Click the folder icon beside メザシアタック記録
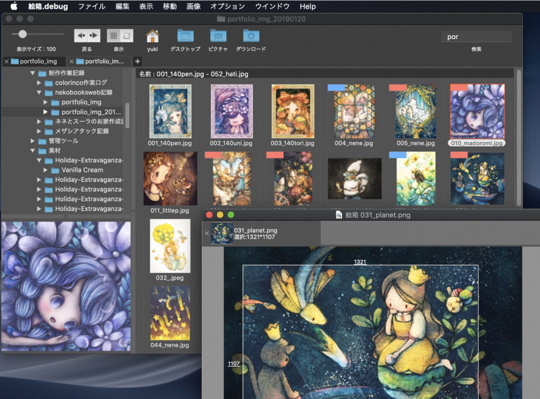The image size is (540, 399). [x=49, y=131]
